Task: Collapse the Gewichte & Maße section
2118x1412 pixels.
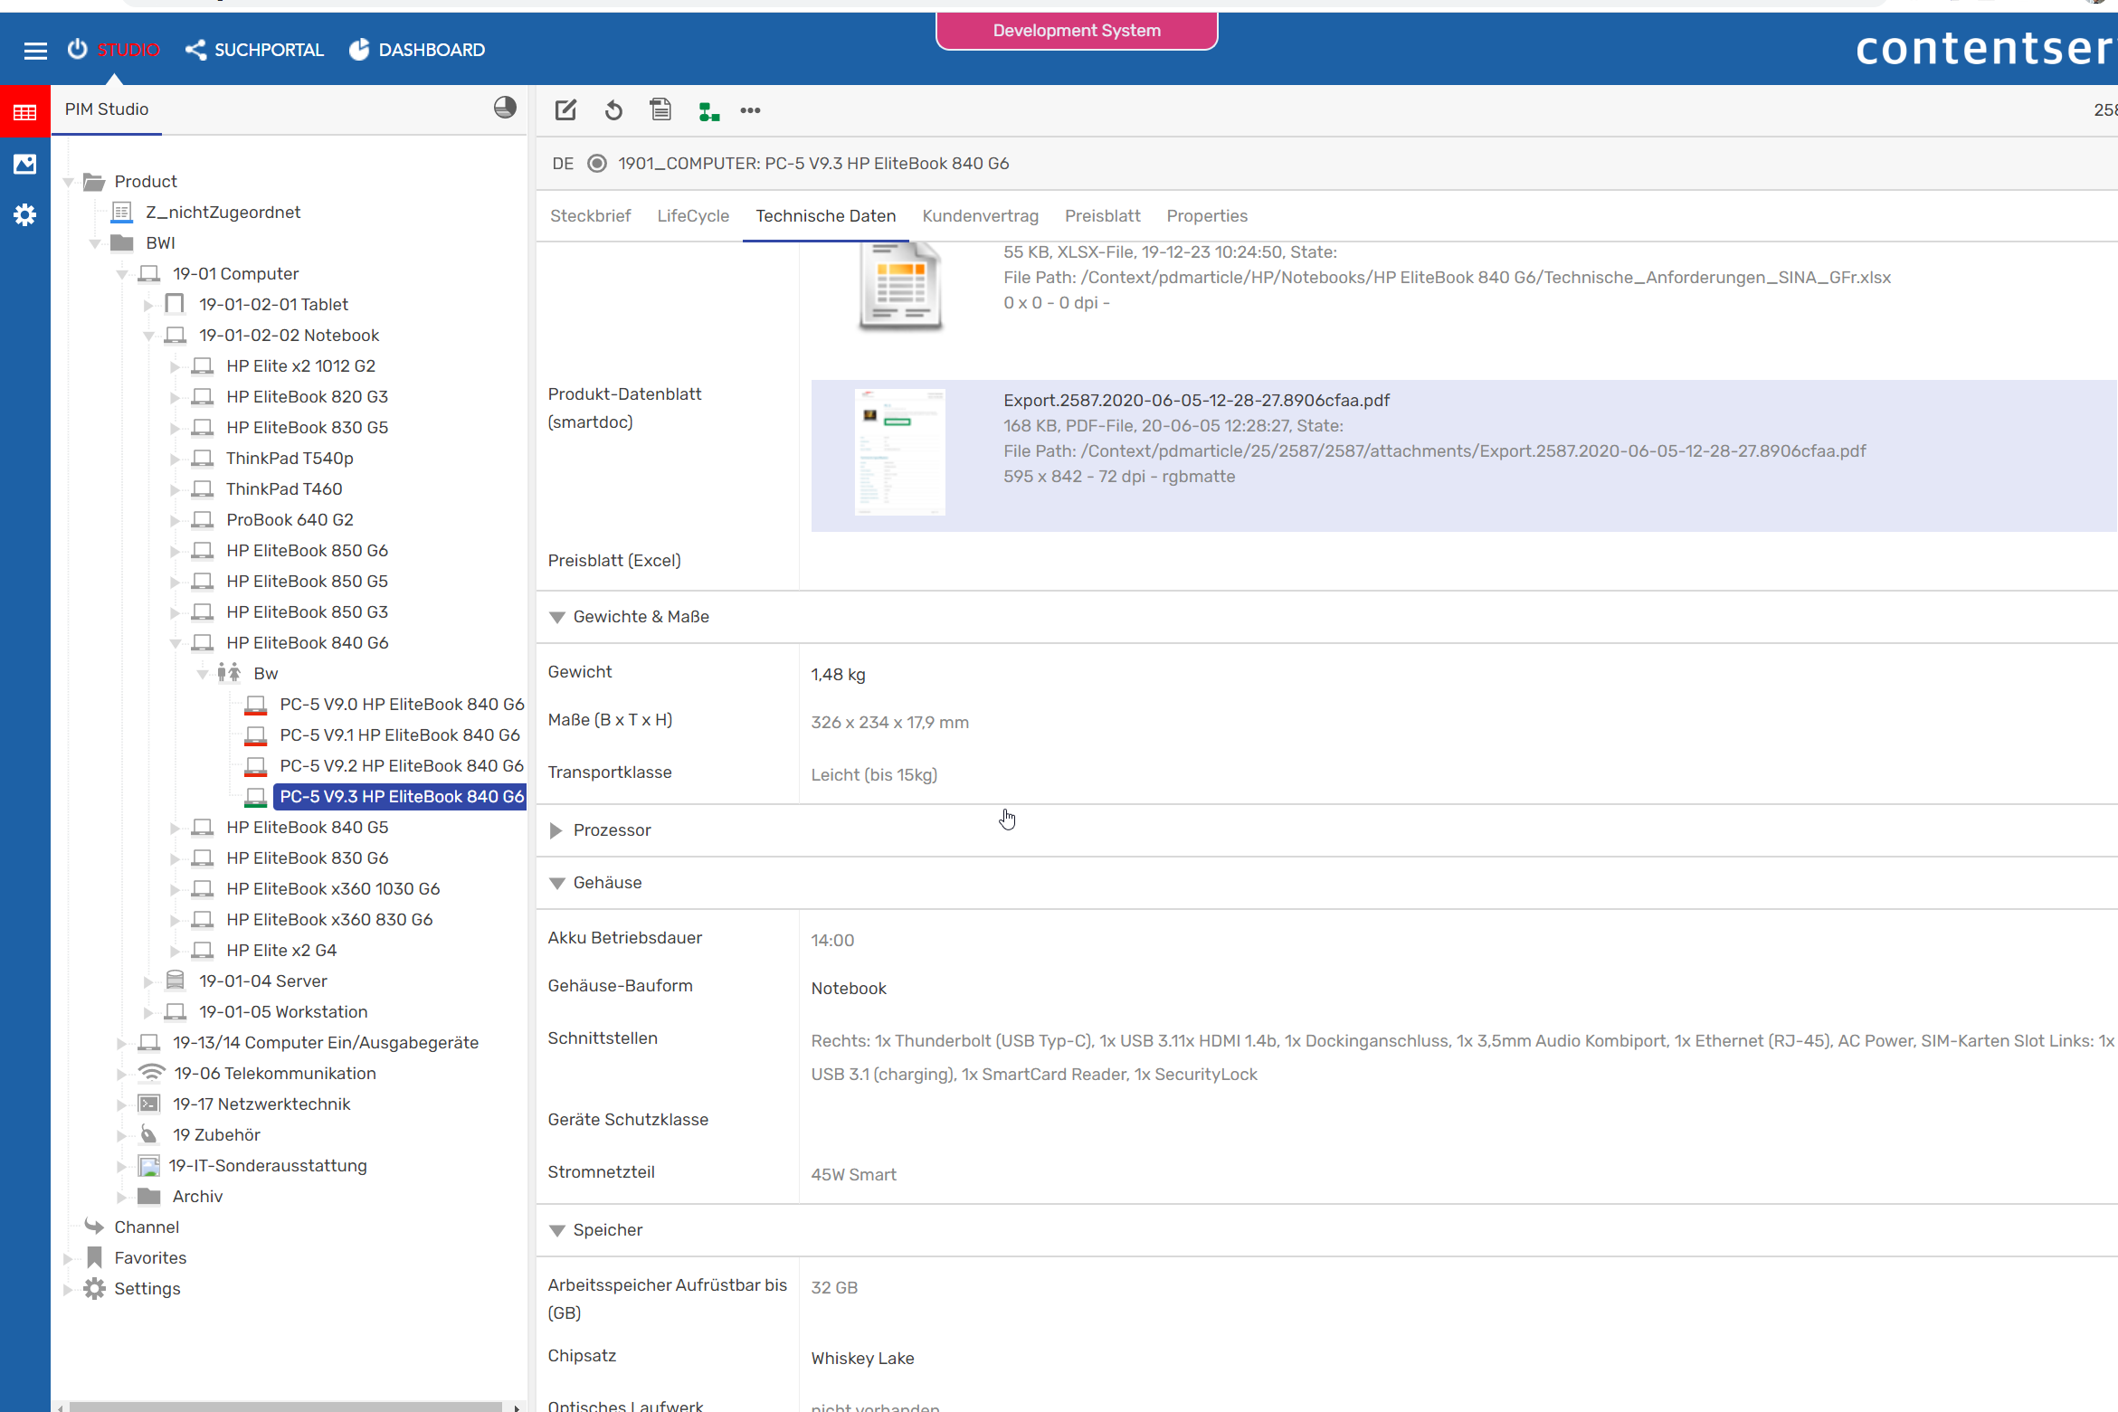Action: point(557,617)
